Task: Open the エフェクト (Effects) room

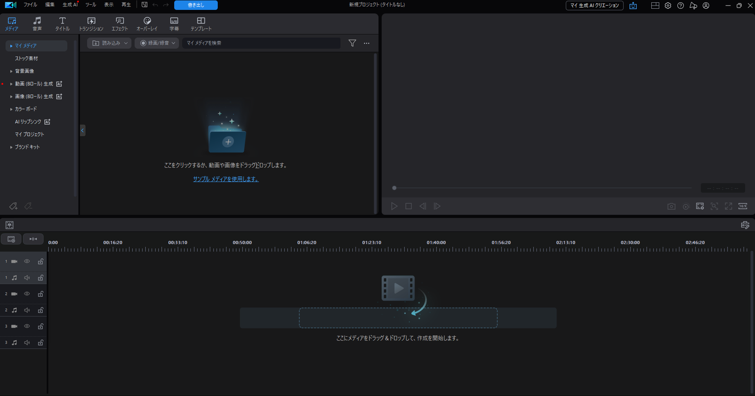Action: point(120,24)
